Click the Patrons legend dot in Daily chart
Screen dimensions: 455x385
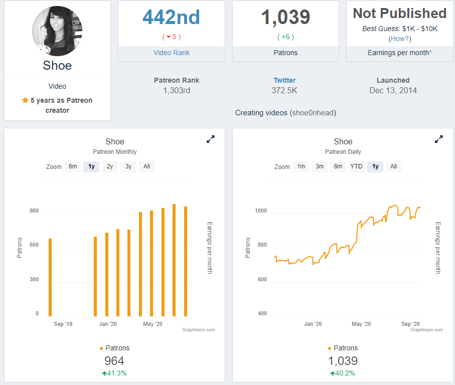point(330,348)
